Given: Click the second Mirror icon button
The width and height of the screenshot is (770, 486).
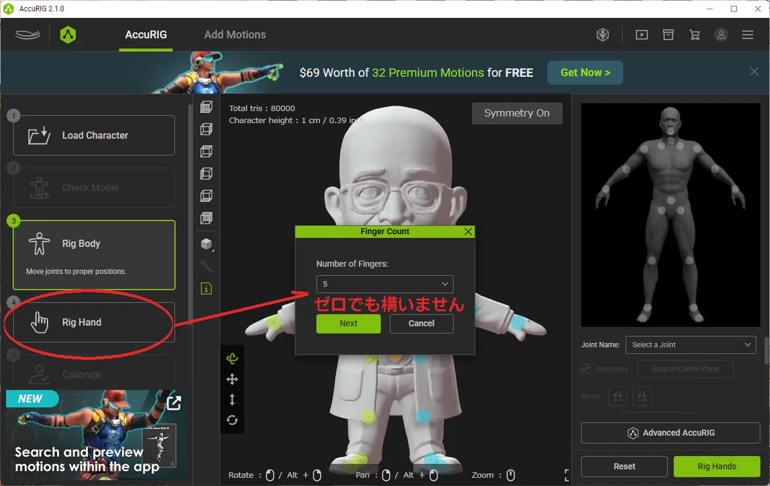Looking at the screenshot, I should pos(642,396).
